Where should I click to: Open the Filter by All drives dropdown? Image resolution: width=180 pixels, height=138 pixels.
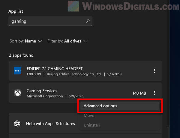[x=67, y=41]
